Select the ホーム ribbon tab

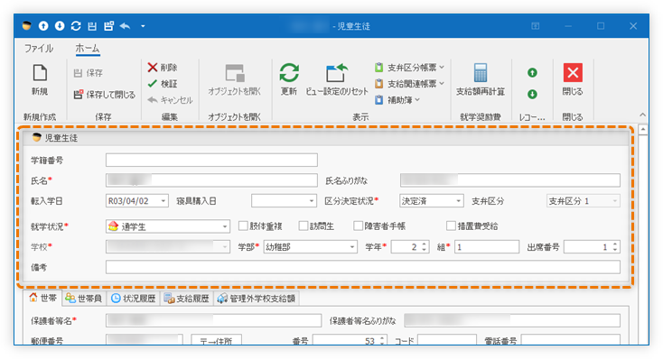(88, 49)
